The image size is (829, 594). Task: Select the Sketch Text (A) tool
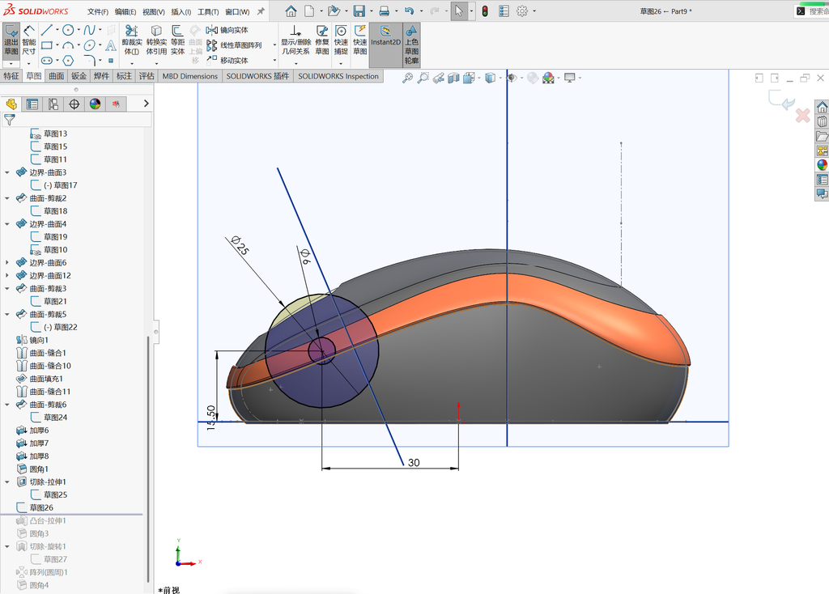pos(110,45)
